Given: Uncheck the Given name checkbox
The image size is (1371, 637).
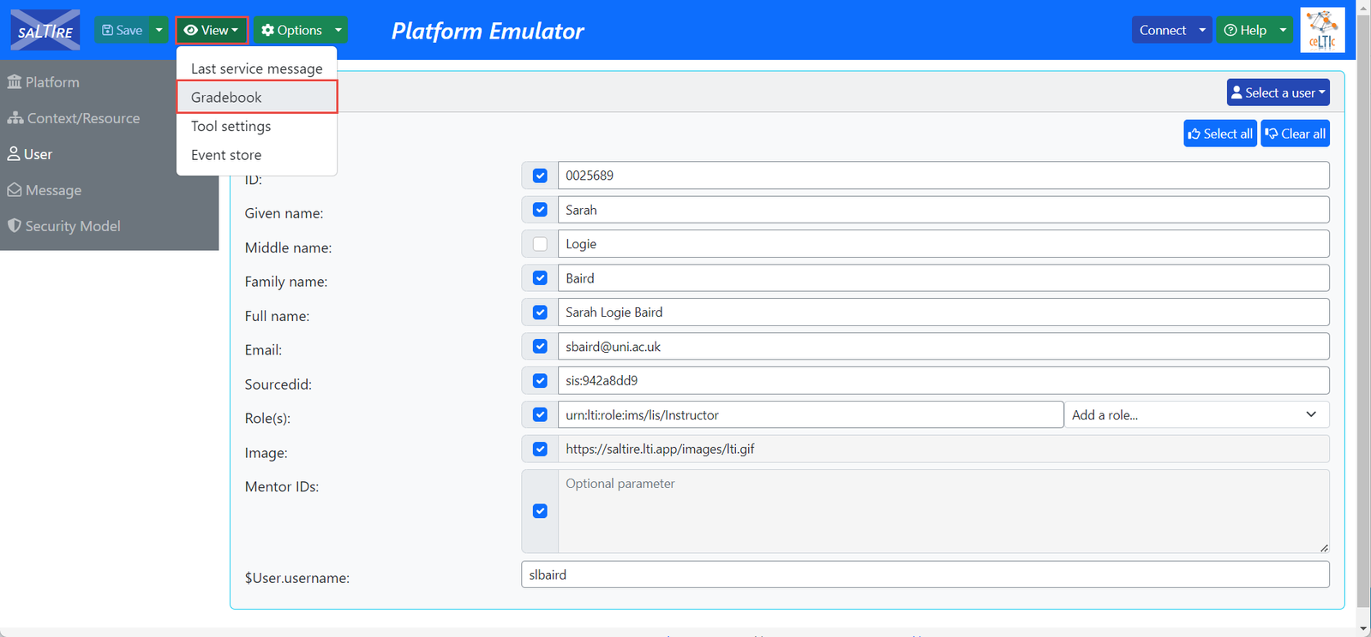Looking at the screenshot, I should coord(540,210).
